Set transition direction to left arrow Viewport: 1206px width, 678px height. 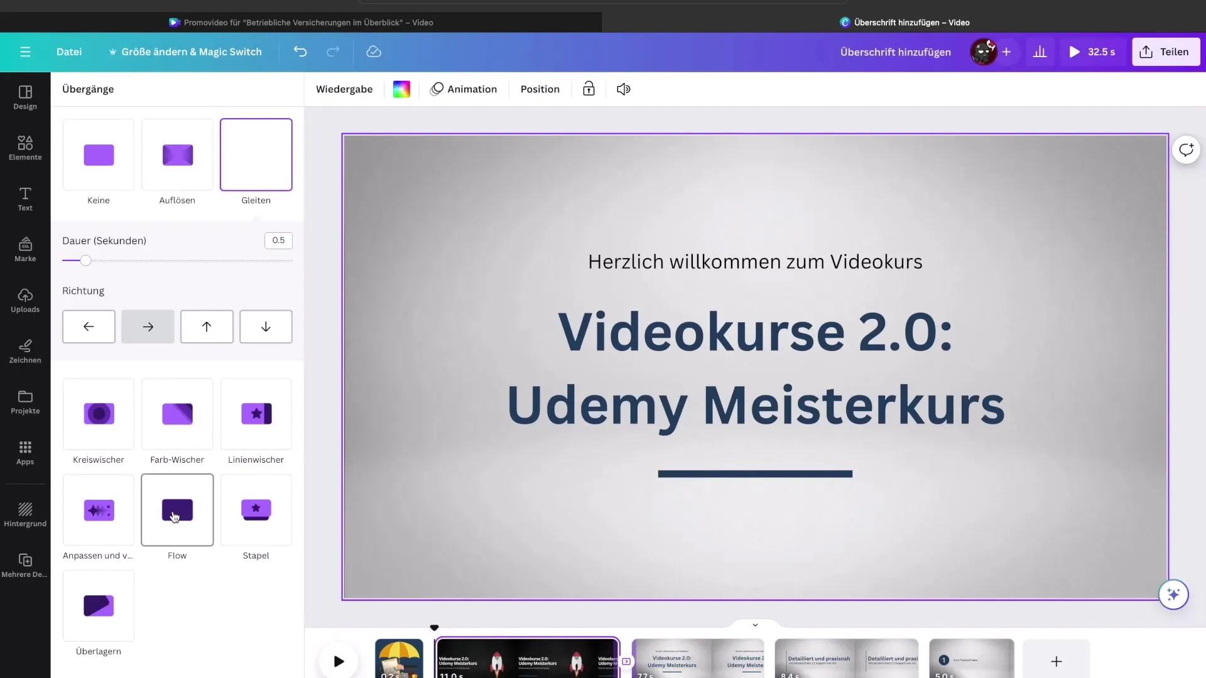89,326
